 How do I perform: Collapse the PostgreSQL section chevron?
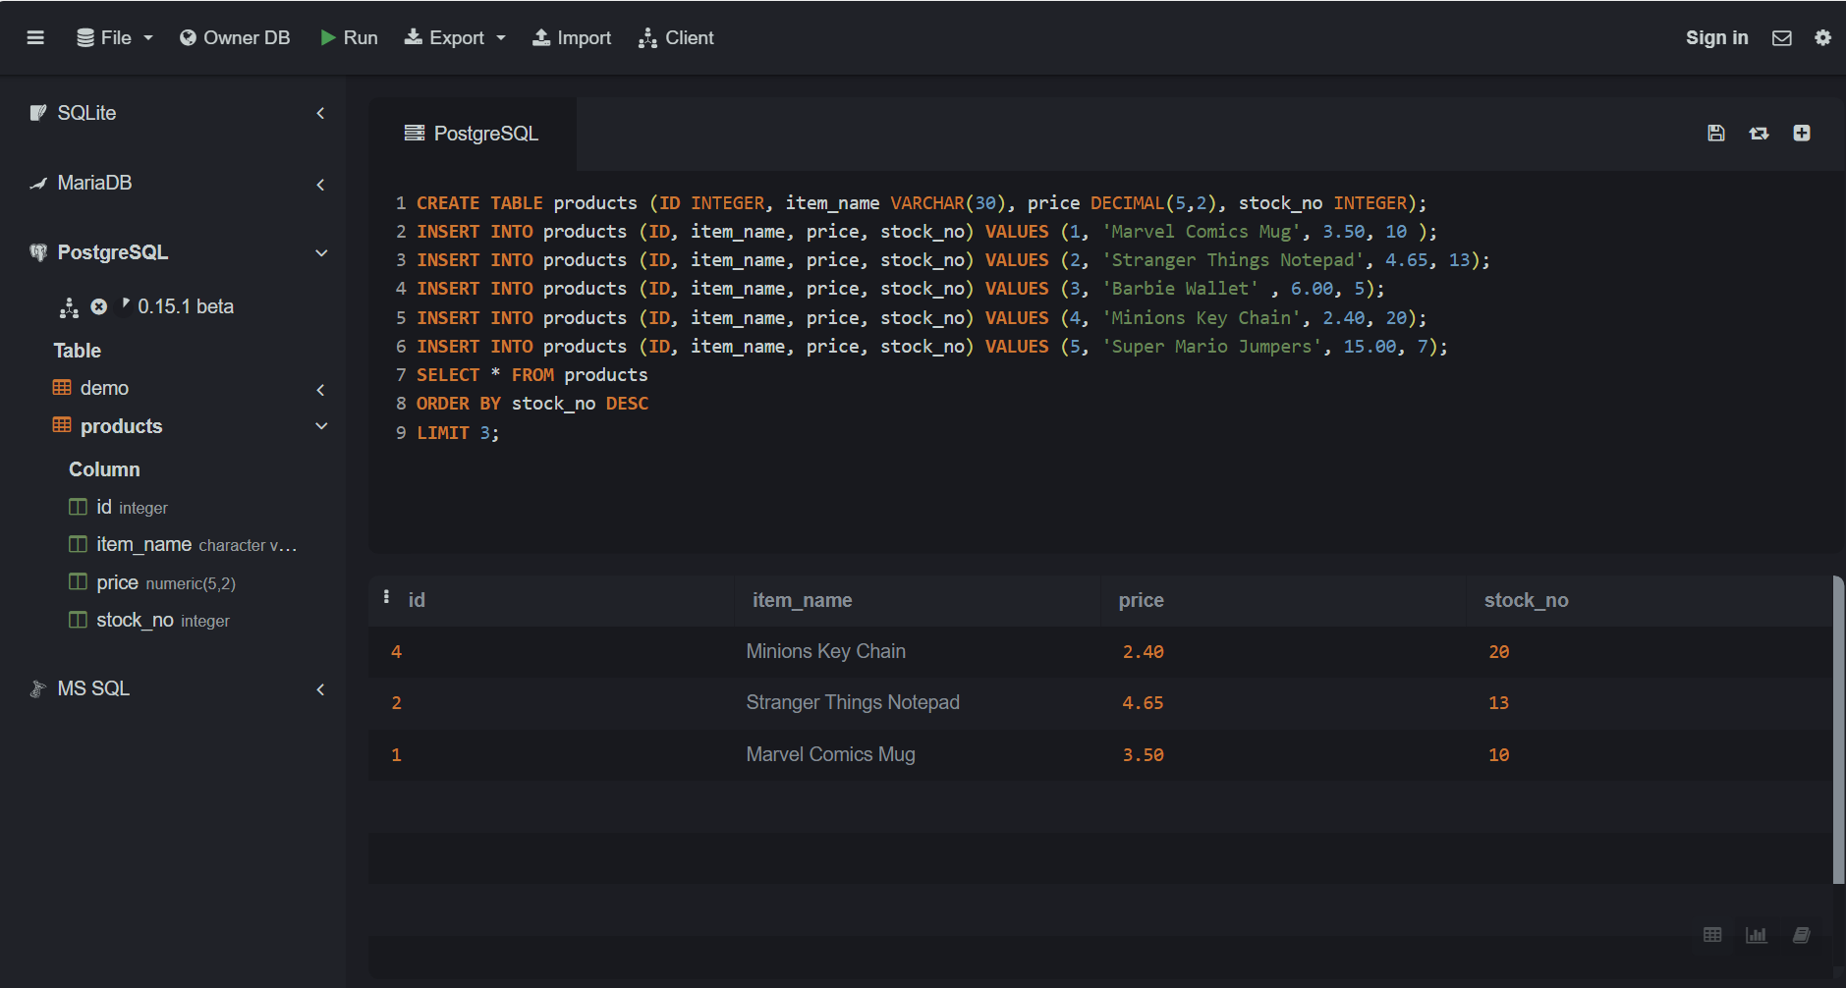(x=320, y=253)
